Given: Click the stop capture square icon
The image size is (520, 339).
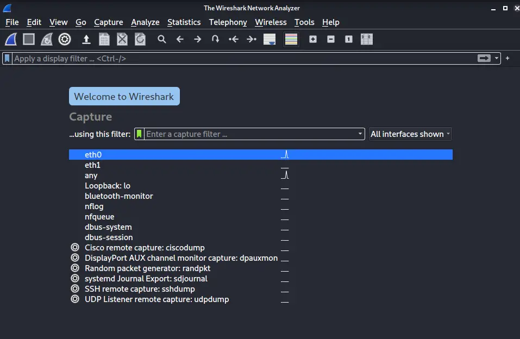Looking at the screenshot, I should click(29, 39).
